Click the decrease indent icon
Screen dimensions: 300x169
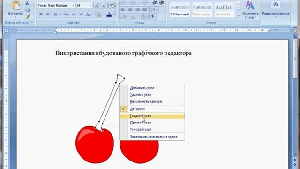click(x=155, y=3)
